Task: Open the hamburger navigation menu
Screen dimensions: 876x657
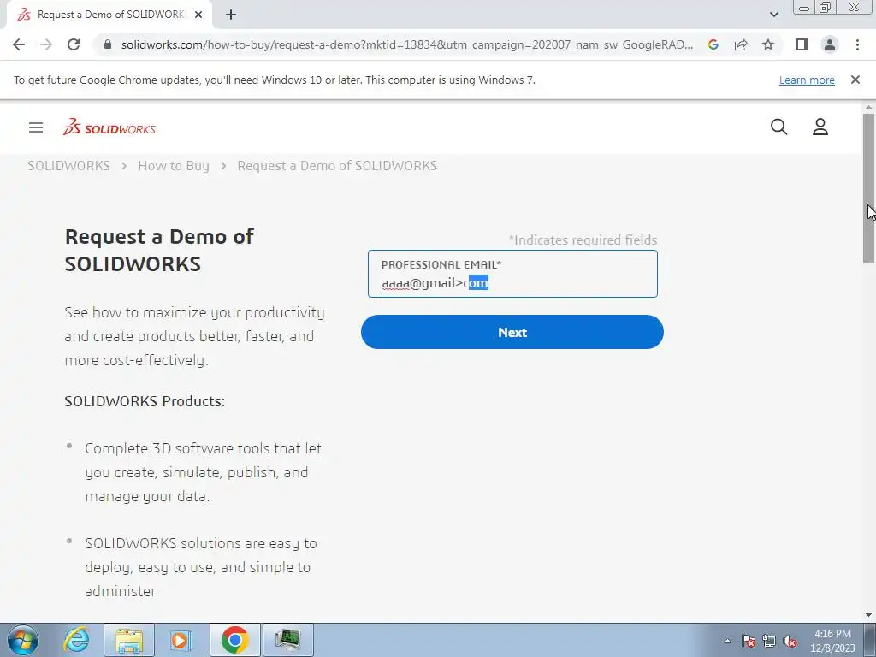Action: point(36,127)
